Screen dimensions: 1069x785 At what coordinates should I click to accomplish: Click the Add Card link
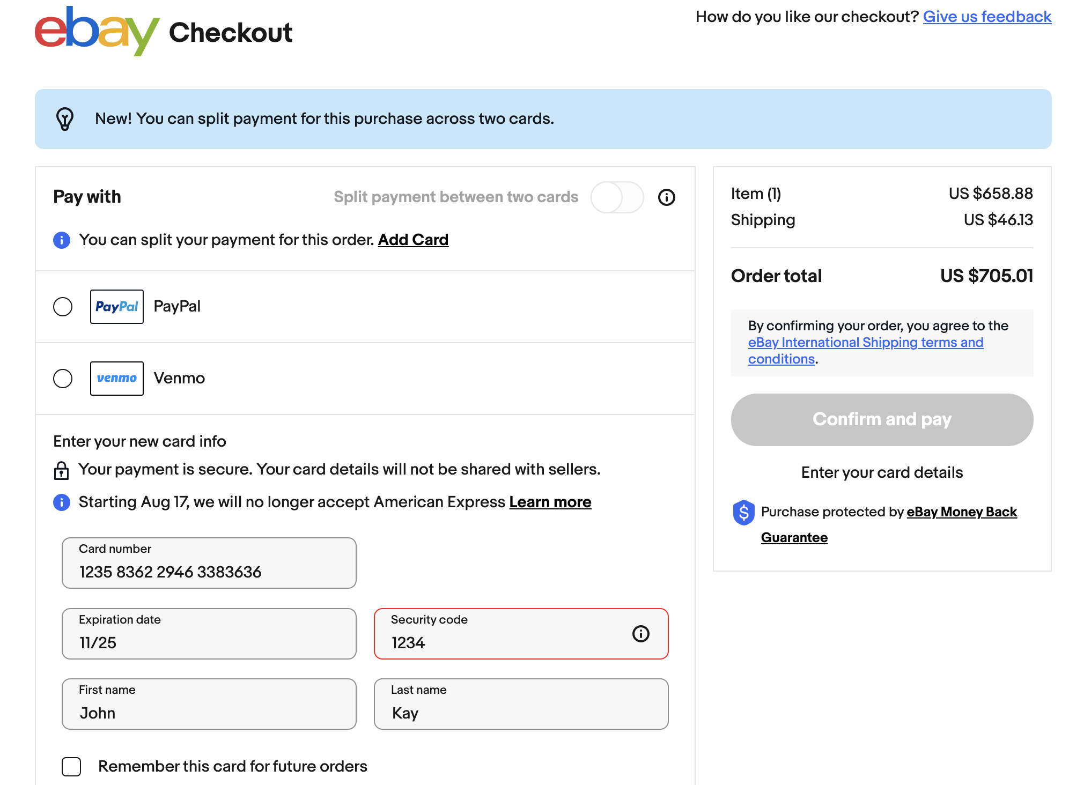coord(413,240)
